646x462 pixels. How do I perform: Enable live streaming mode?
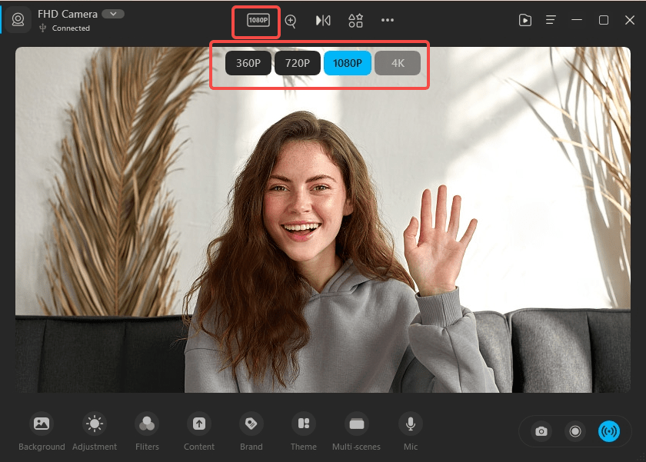610,431
